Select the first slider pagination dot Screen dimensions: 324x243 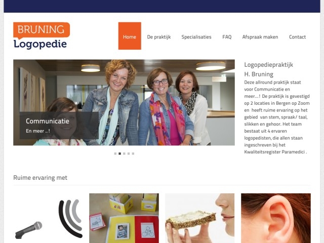click(x=115, y=153)
